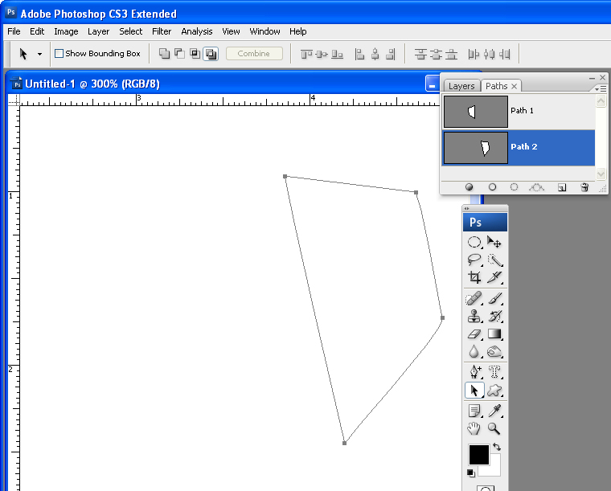The image size is (611, 491).
Task: Select the Clone Stamp tool
Action: 474,316
